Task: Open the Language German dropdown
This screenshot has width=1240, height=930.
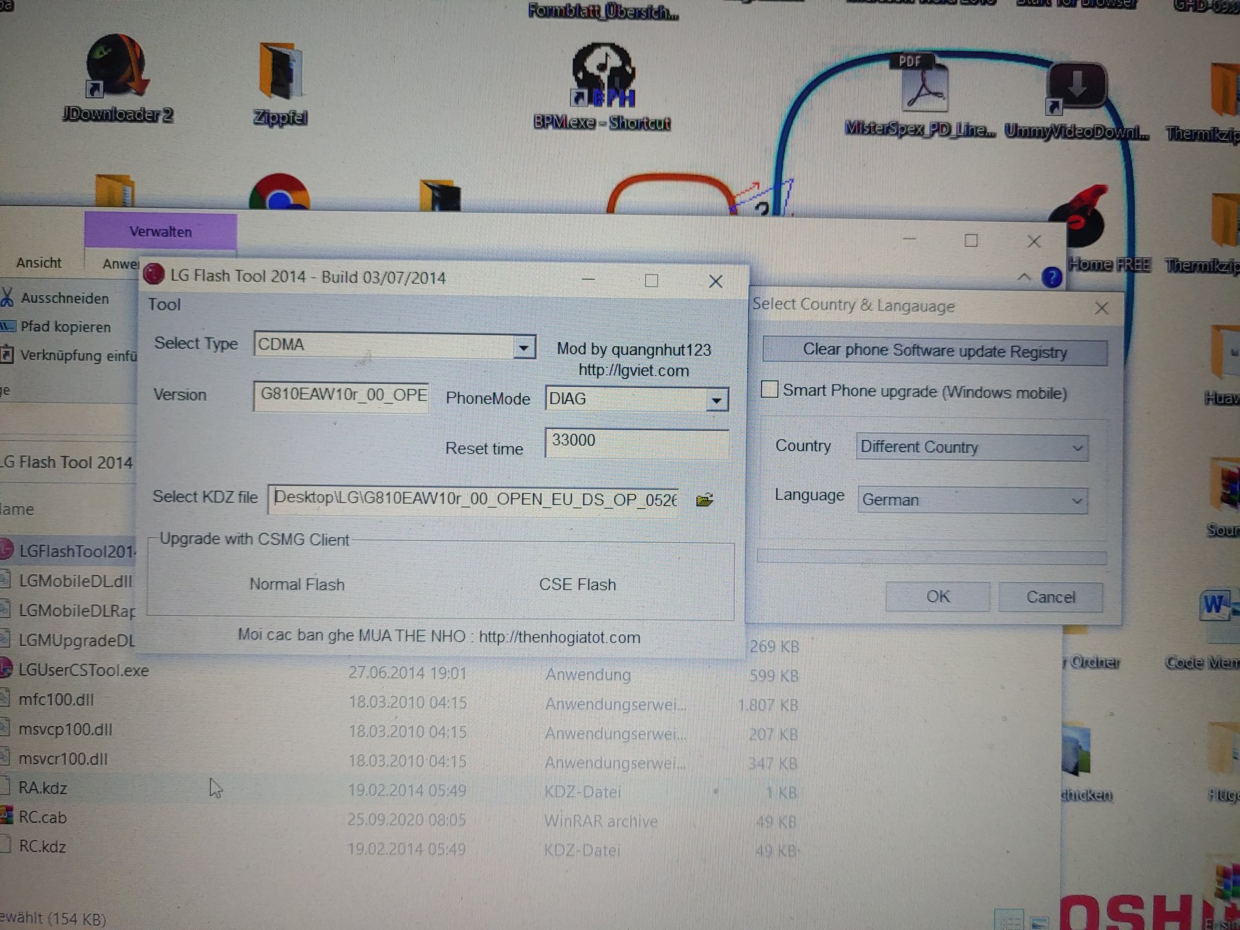Action: click(x=972, y=500)
